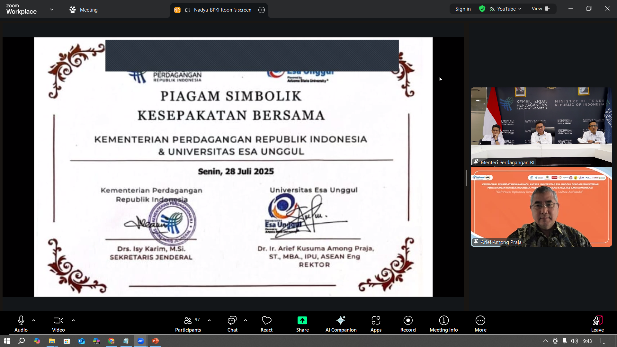This screenshot has height=347, width=617.
Task: Click the Sign in button
Action: (x=463, y=9)
